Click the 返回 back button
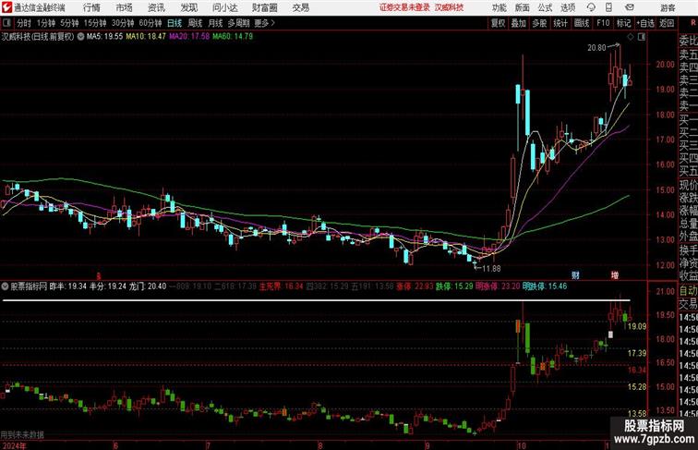Viewport: 698px width, 450px height. tap(667, 23)
